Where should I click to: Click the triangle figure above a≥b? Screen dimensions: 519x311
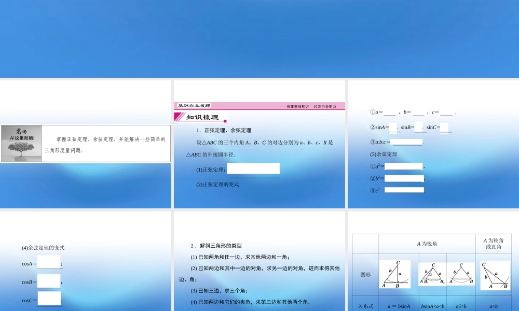point(461,274)
